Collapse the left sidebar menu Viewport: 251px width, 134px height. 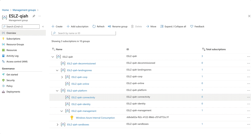43,27
